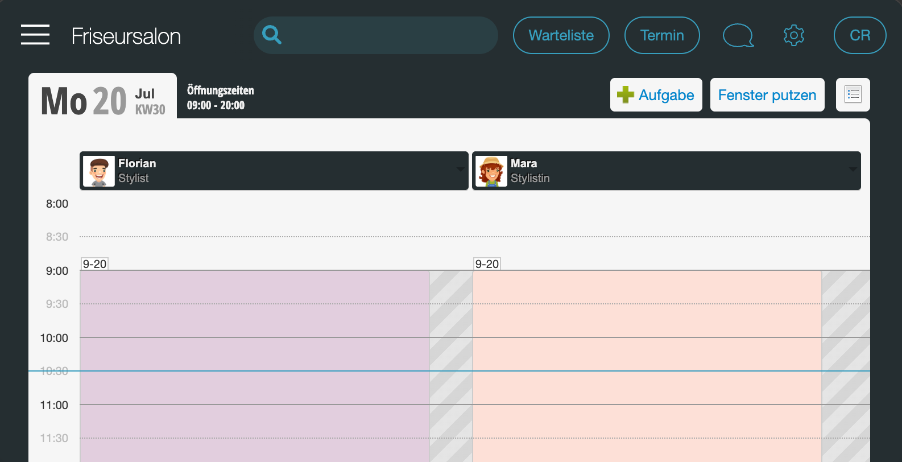Viewport: 902px width, 462px height.
Task: Select the Mo 20 Jul date tab
Action: pos(103,97)
